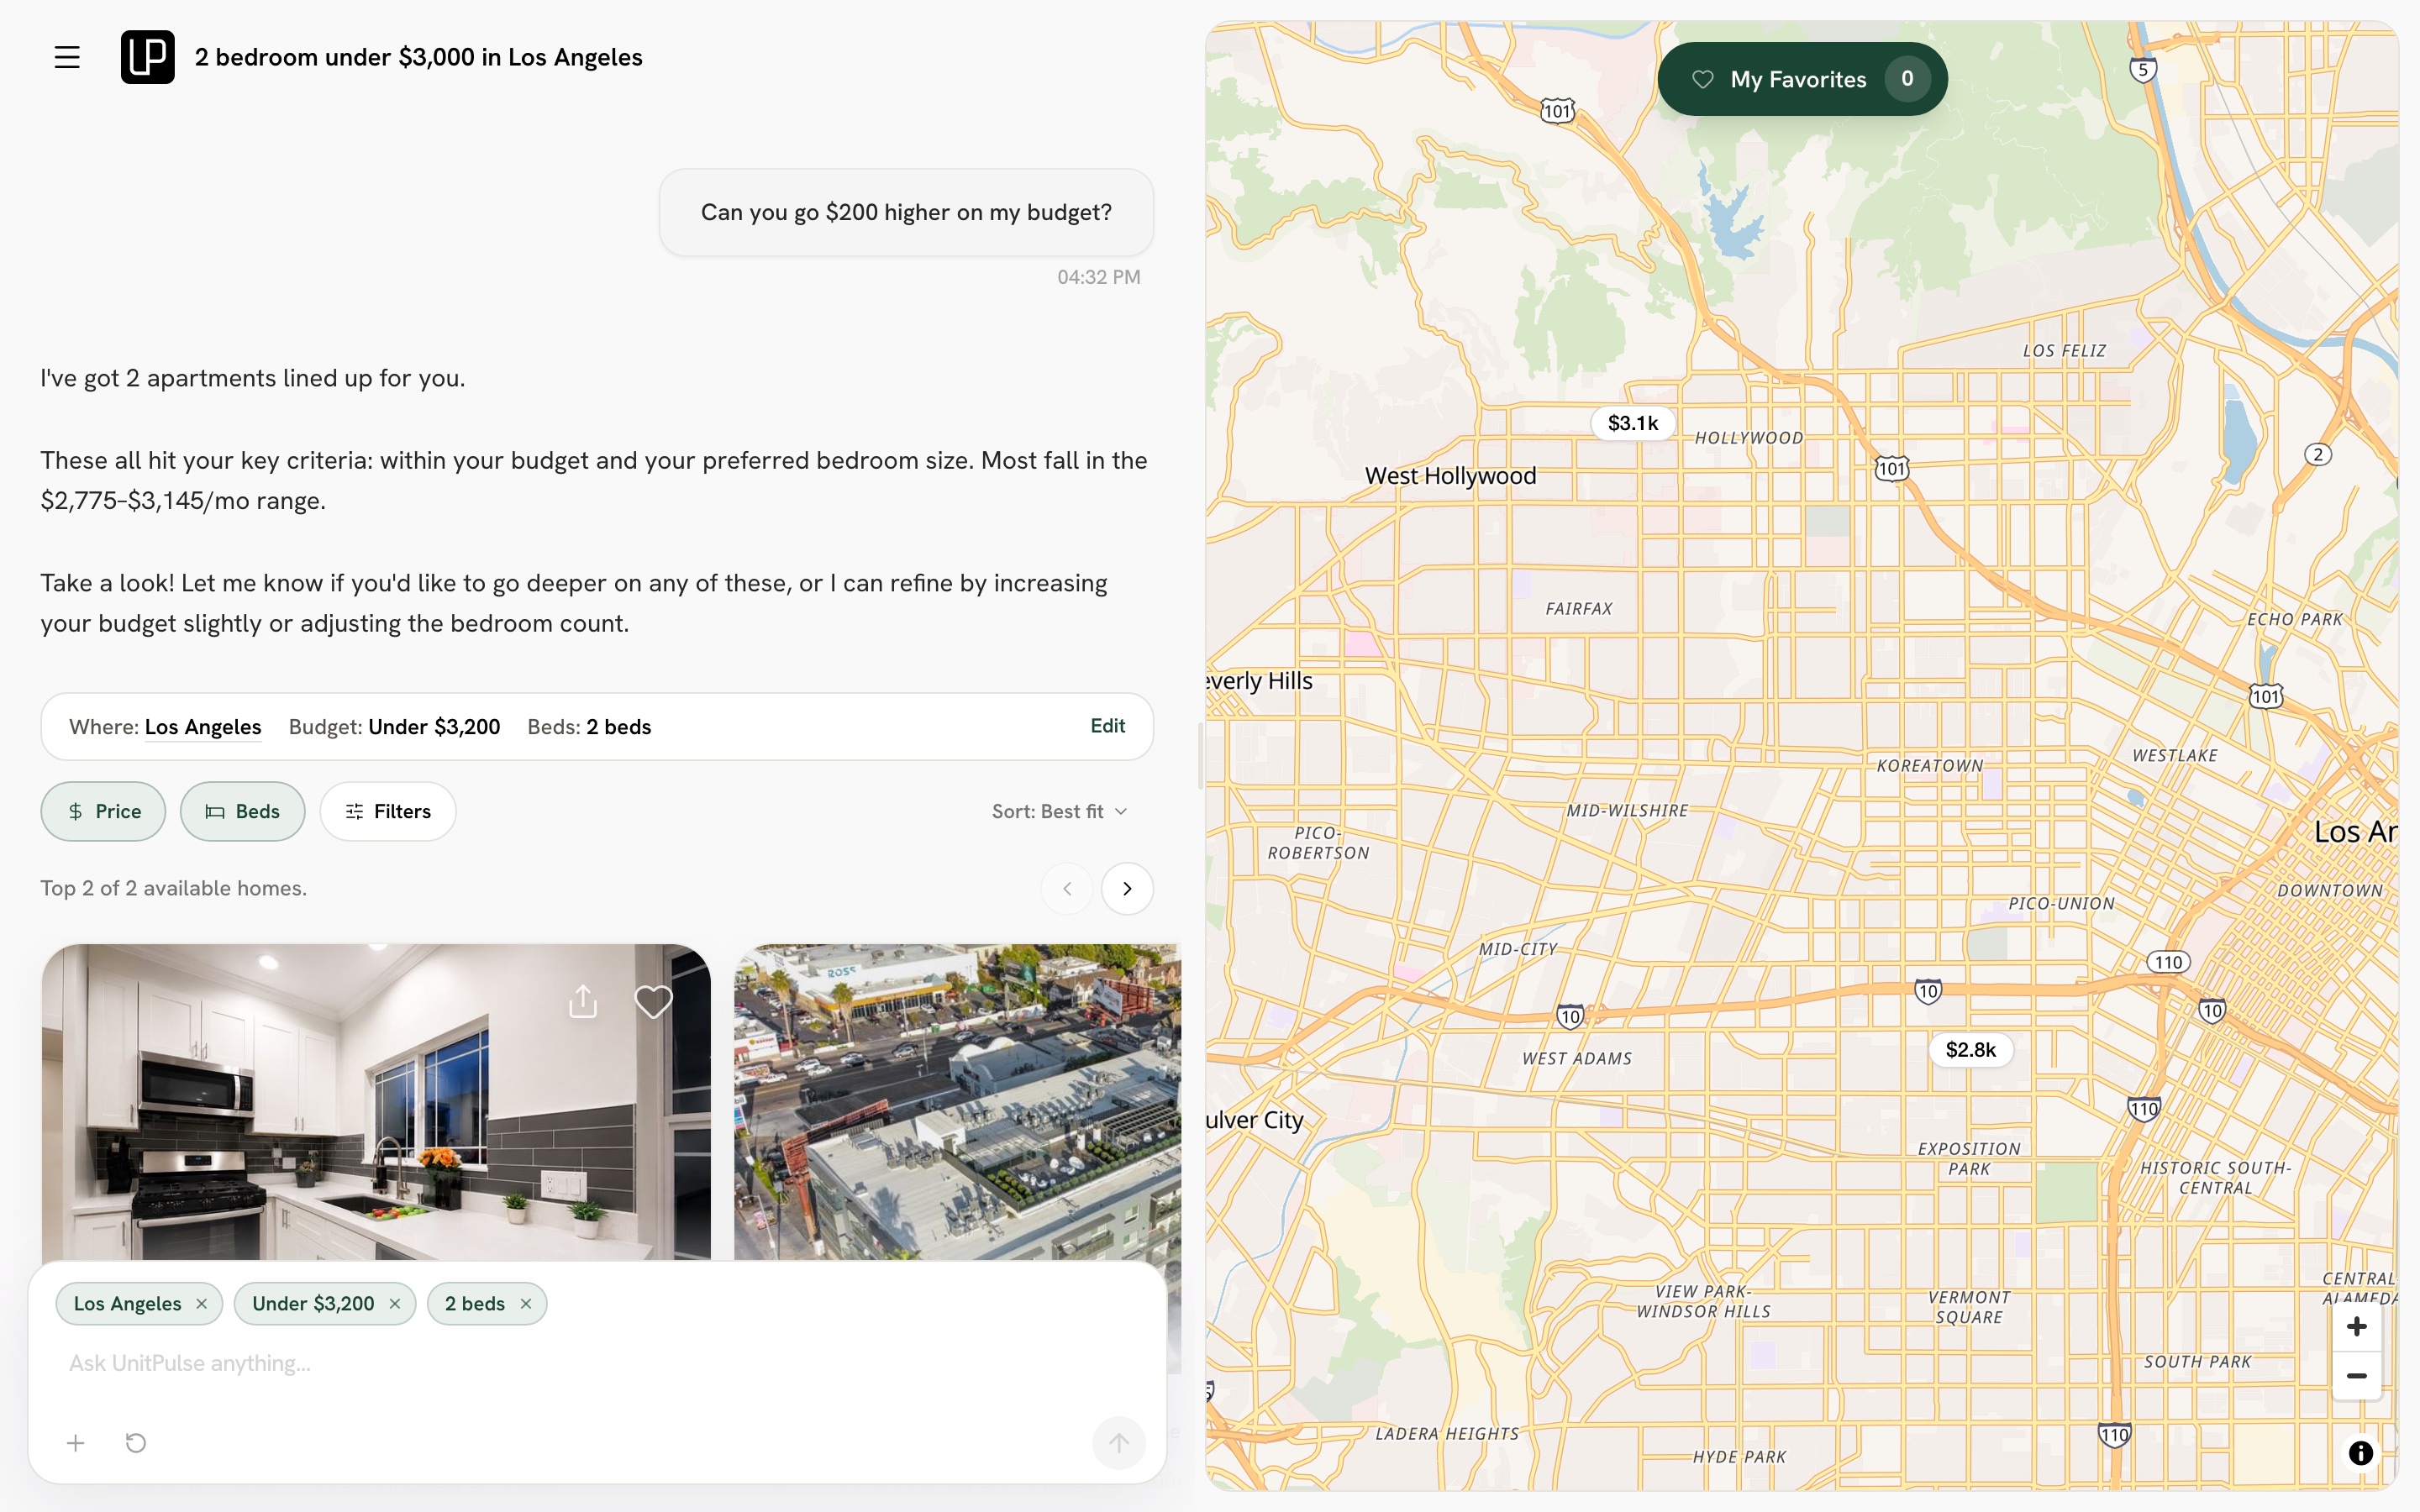Open the Beds filter
This screenshot has height=1512, width=2420.
tap(242, 811)
